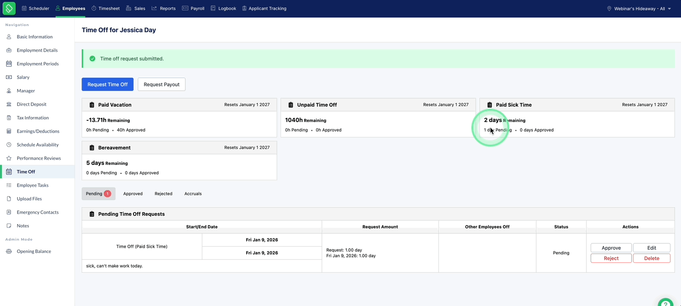Edit the pending time off request

point(652,248)
